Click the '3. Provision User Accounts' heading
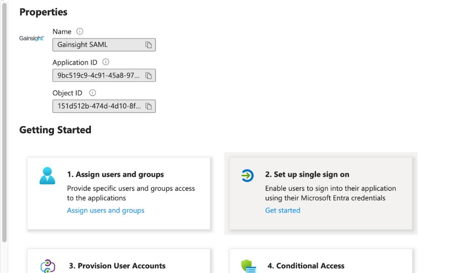 (117, 266)
